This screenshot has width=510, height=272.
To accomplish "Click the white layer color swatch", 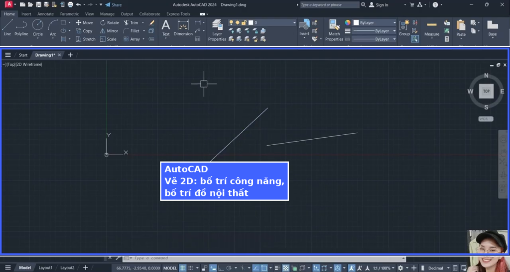I will tap(251, 23).
